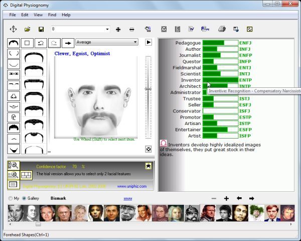Select the Gallery radio button

(24, 198)
